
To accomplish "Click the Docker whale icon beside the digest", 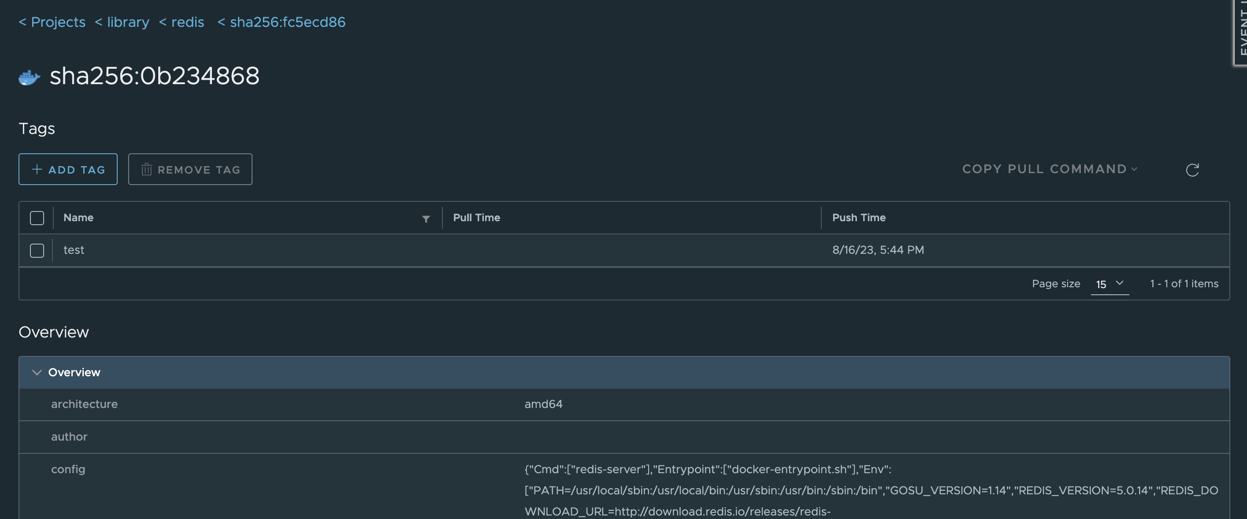I will pyautogui.click(x=29, y=78).
